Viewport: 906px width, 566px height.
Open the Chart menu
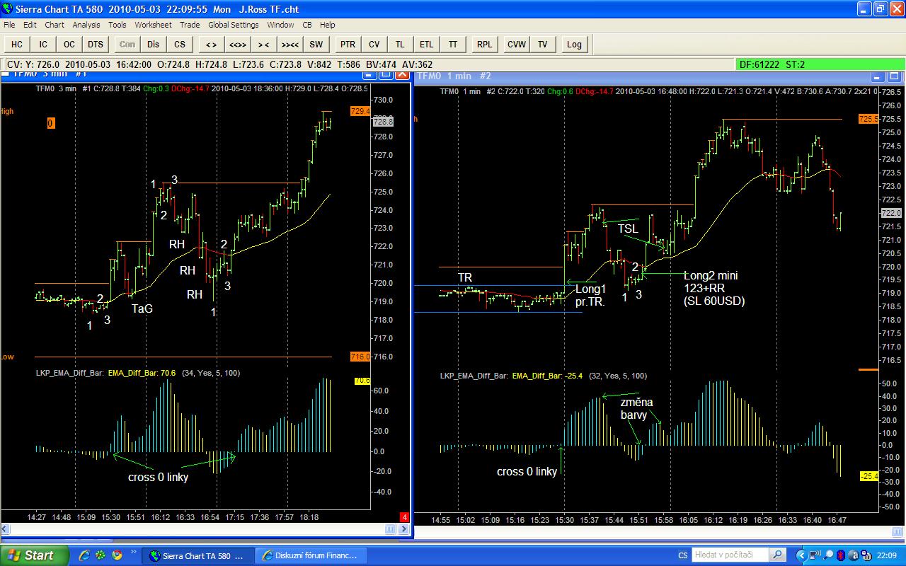point(55,25)
